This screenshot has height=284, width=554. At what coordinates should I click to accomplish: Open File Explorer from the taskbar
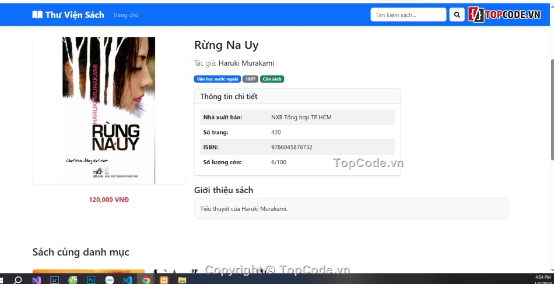tap(182, 279)
